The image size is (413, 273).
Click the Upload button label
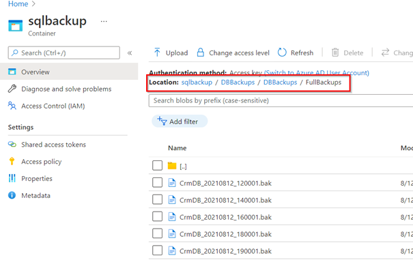(177, 53)
